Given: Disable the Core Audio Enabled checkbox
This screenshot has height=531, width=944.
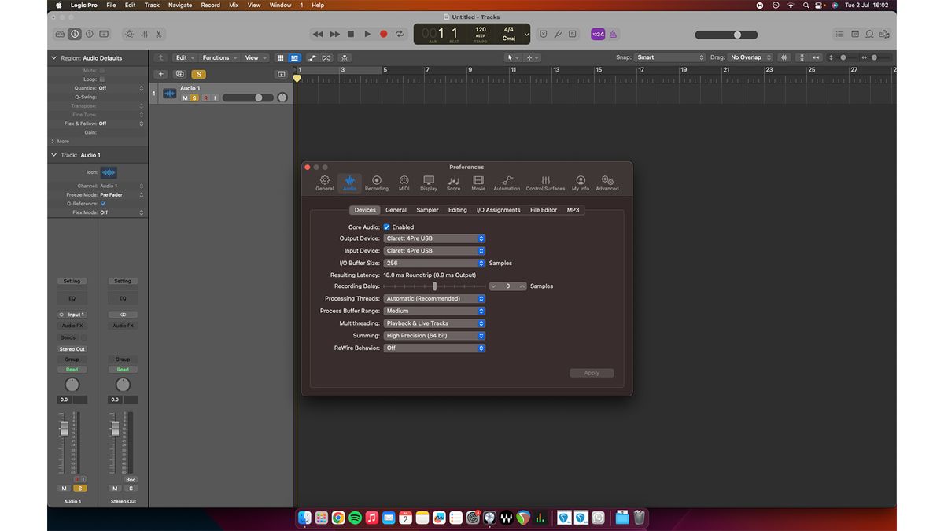Looking at the screenshot, I should pyautogui.click(x=386, y=227).
